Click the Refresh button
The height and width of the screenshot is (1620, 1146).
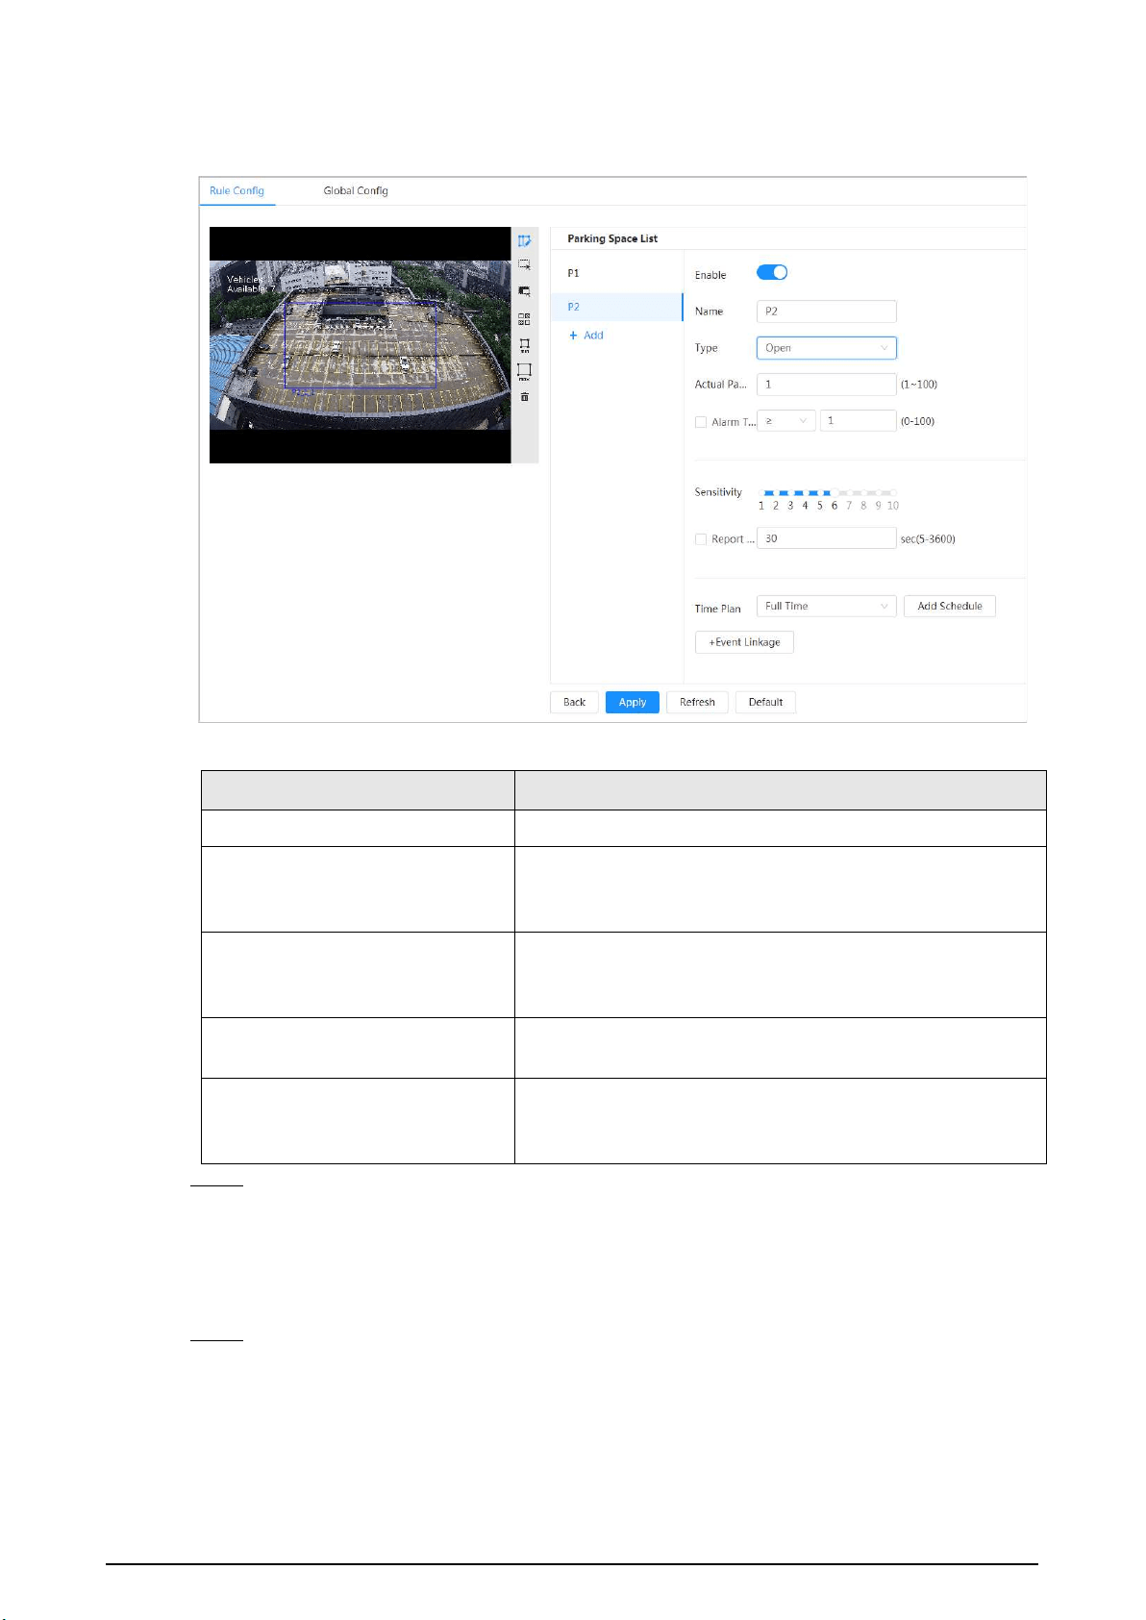pyautogui.click(x=697, y=703)
